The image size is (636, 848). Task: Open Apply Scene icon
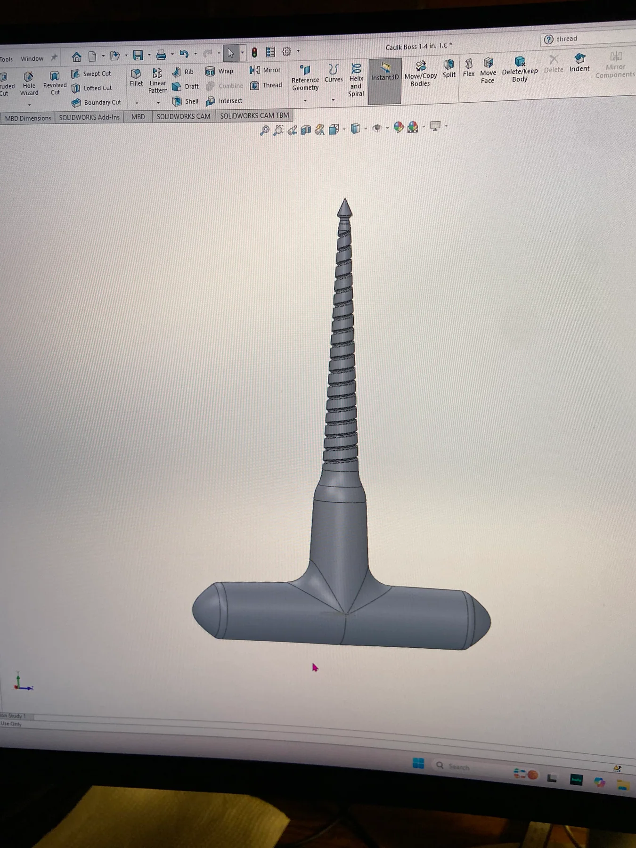click(x=413, y=127)
